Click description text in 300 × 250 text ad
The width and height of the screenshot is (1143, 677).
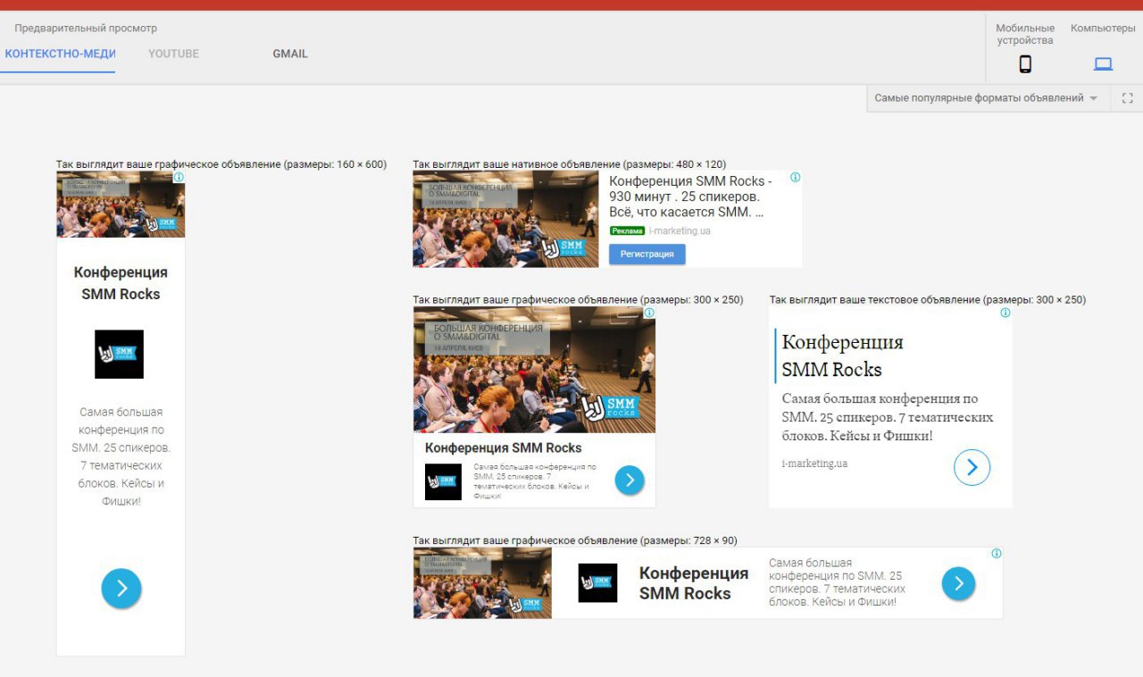pos(888,417)
